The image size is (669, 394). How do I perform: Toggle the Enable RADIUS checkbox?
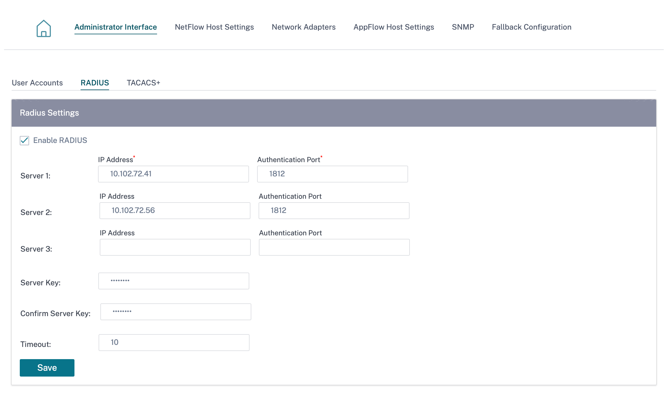point(24,141)
